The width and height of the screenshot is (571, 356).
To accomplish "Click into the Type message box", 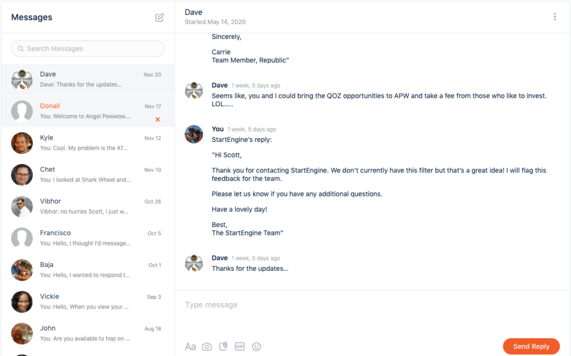I will point(372,305).
